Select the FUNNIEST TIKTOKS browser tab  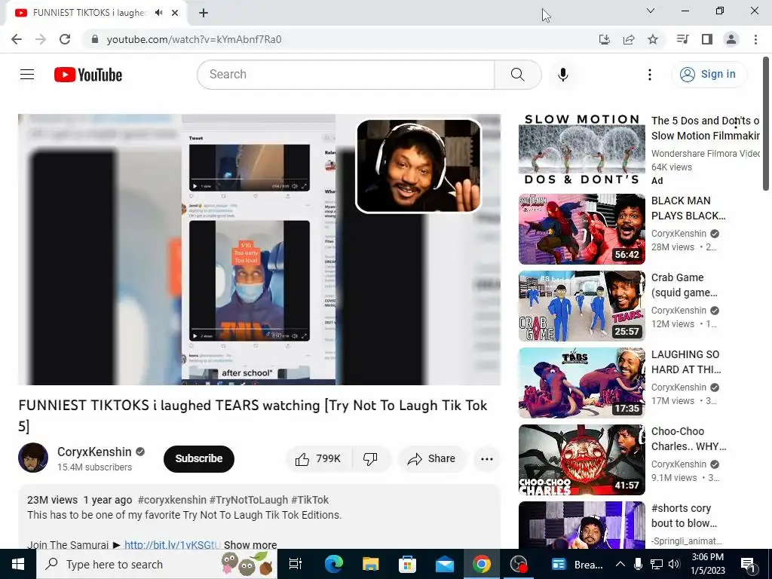coord(90,13)
